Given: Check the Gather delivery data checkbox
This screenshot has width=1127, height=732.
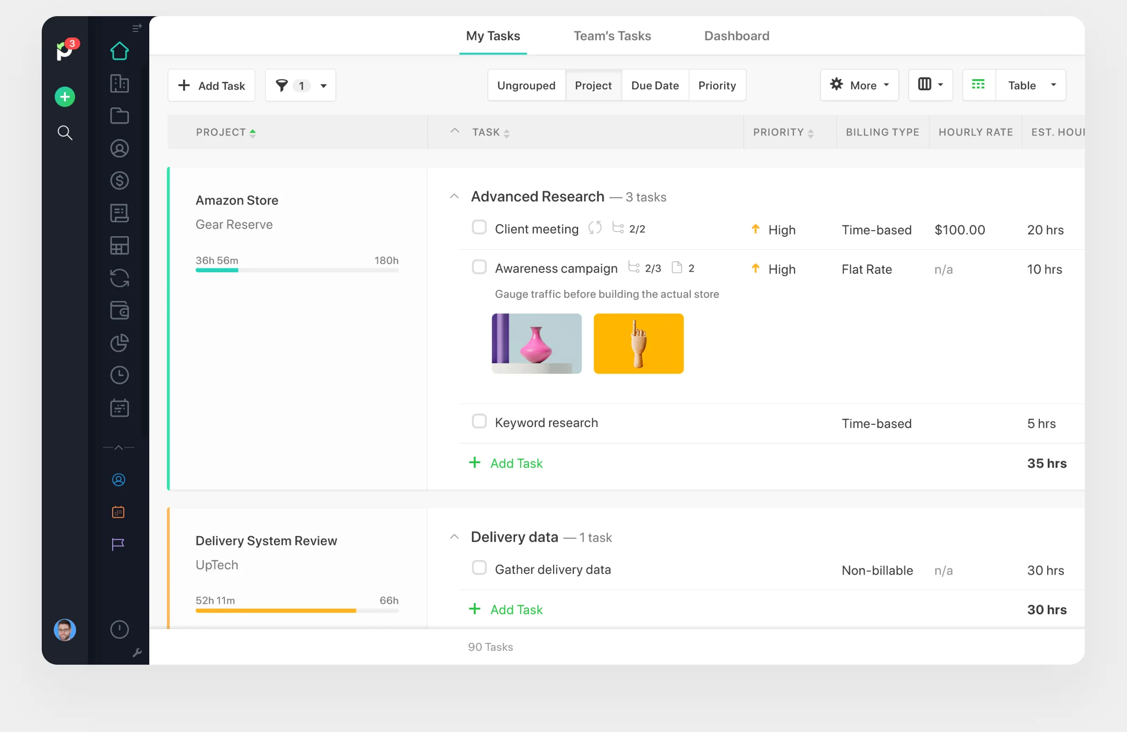Looking at the screenshot, I should coord(479,568).
